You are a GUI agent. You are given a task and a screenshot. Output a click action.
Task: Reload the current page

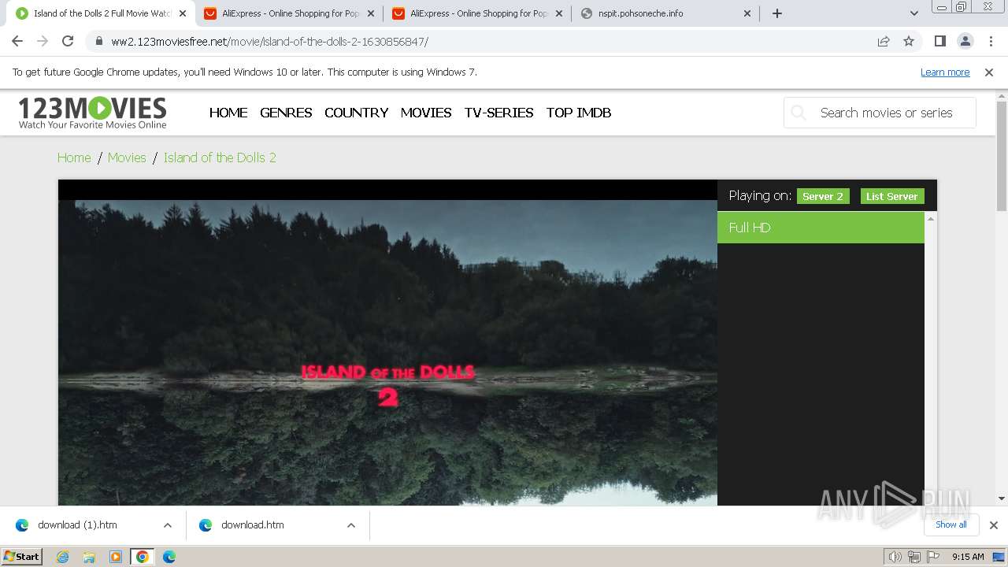tap(68, 41)
